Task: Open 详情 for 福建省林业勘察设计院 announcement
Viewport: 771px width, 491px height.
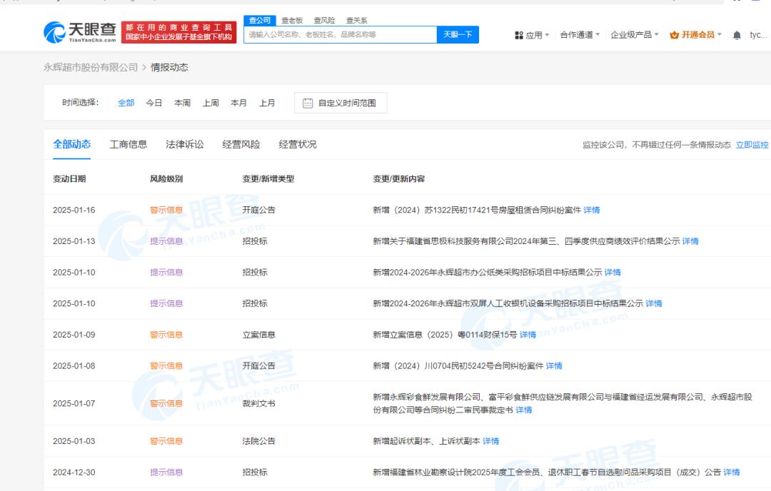Action: tap(732, 472)
